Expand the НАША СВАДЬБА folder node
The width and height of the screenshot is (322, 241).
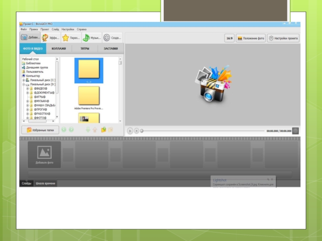[28, 105]
